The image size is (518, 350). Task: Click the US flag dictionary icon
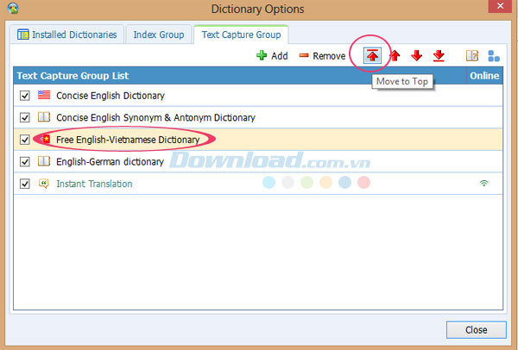43,96
